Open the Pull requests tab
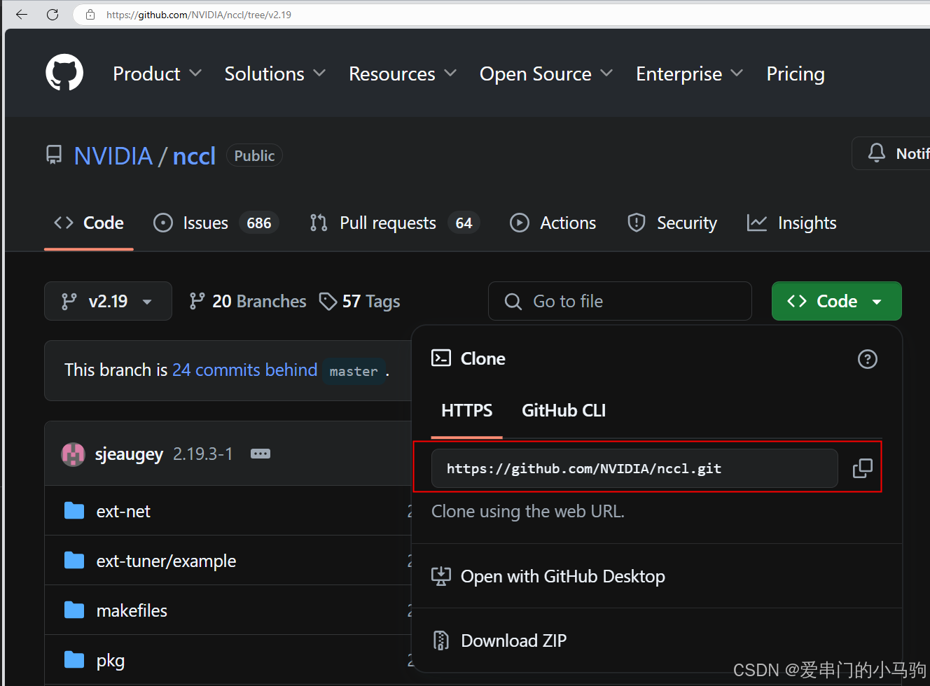Screen dimensions: 930x686 click(395, 223)
